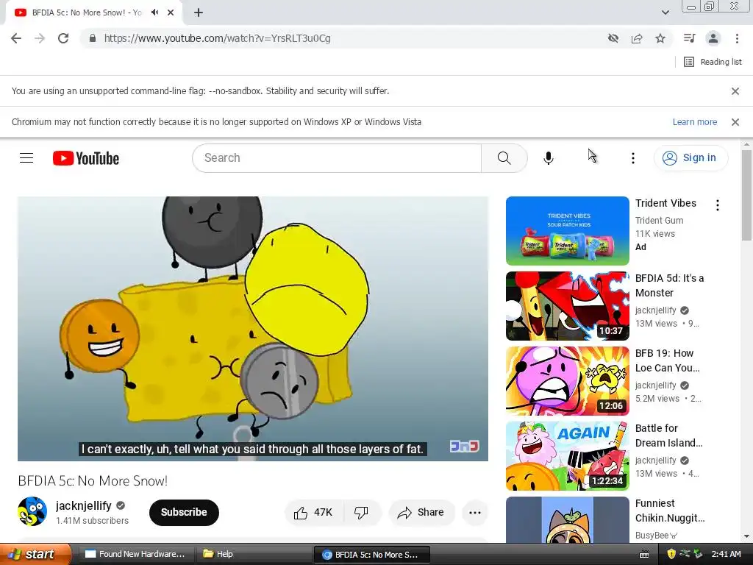Start voice search with the microphone icon
Image resolution: width=753 pixels, height=565 pixels.
[x=548, y=157]
